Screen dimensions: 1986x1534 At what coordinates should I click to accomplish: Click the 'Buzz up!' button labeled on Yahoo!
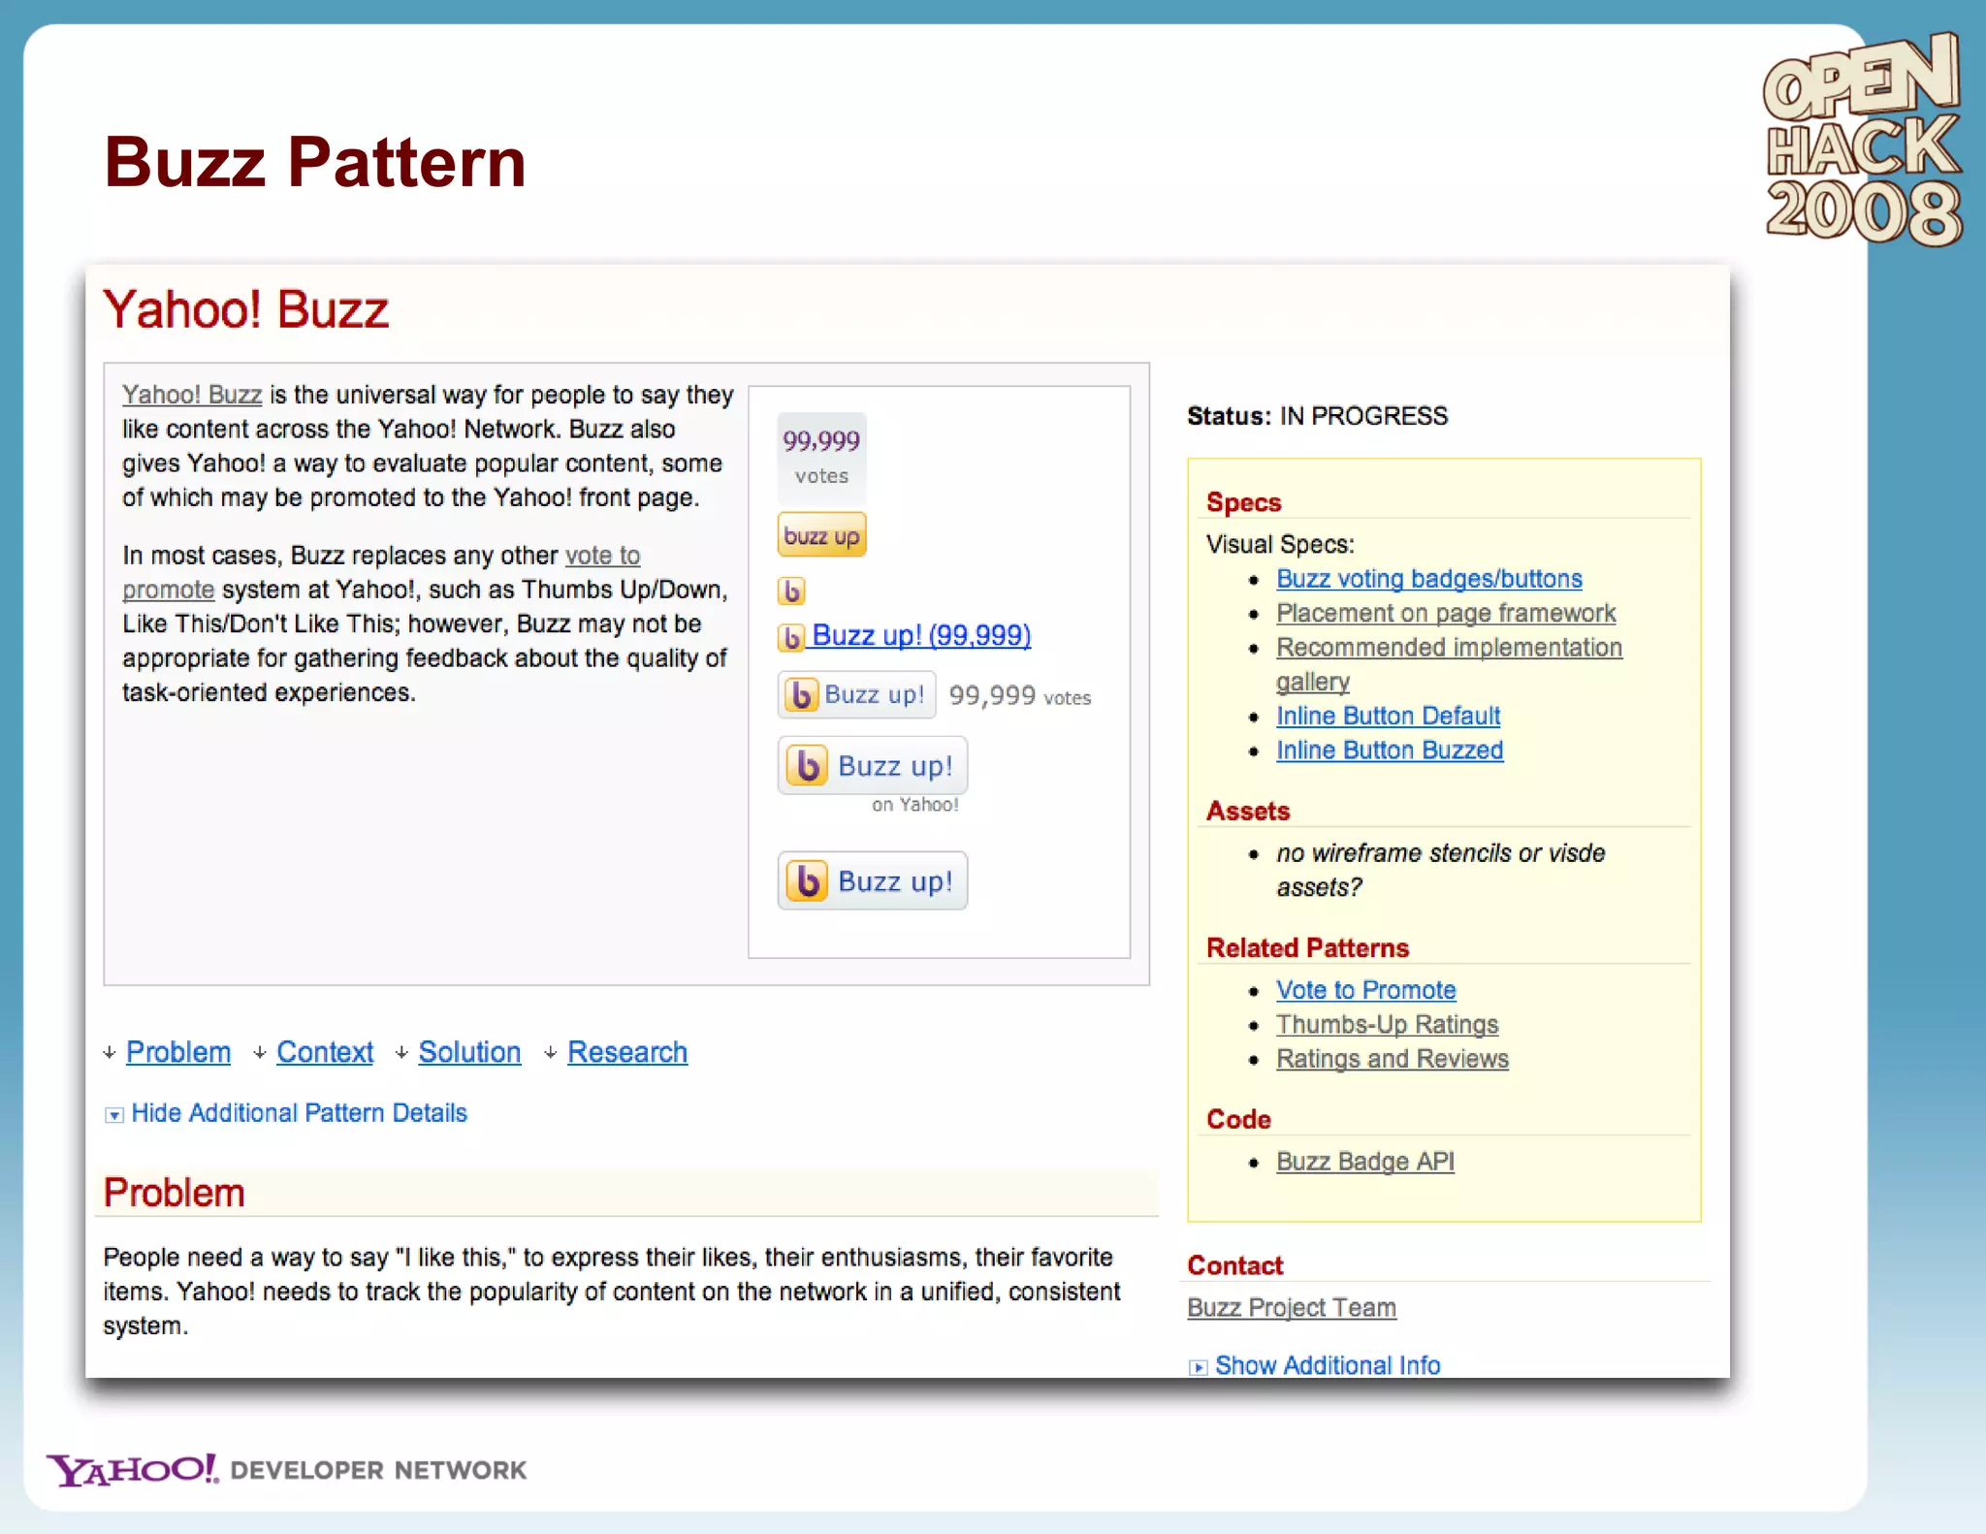872,765
